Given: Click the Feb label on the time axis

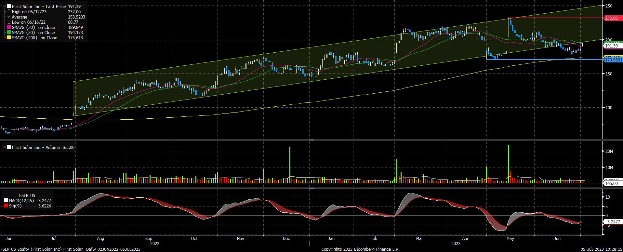Looking at the screenshot, I should pyautogui.click(x=374, y=238).
